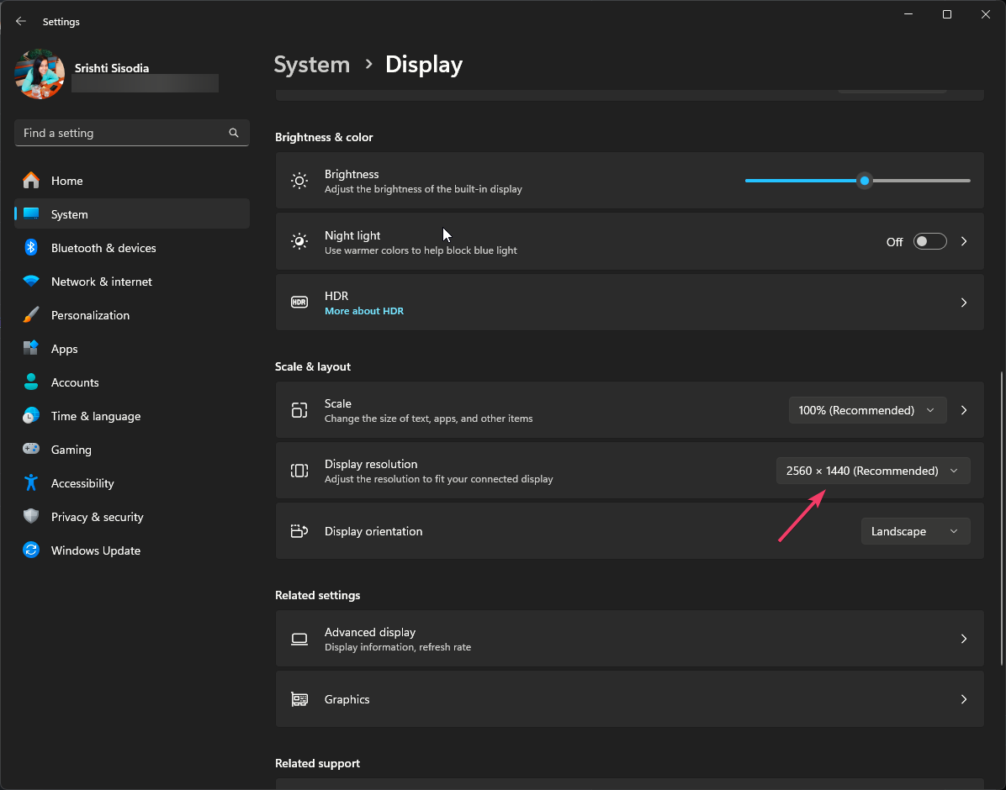Click the Privacy & security shield icon
The height and width of the screenshot is (790, 1006).
click(31, 516)
